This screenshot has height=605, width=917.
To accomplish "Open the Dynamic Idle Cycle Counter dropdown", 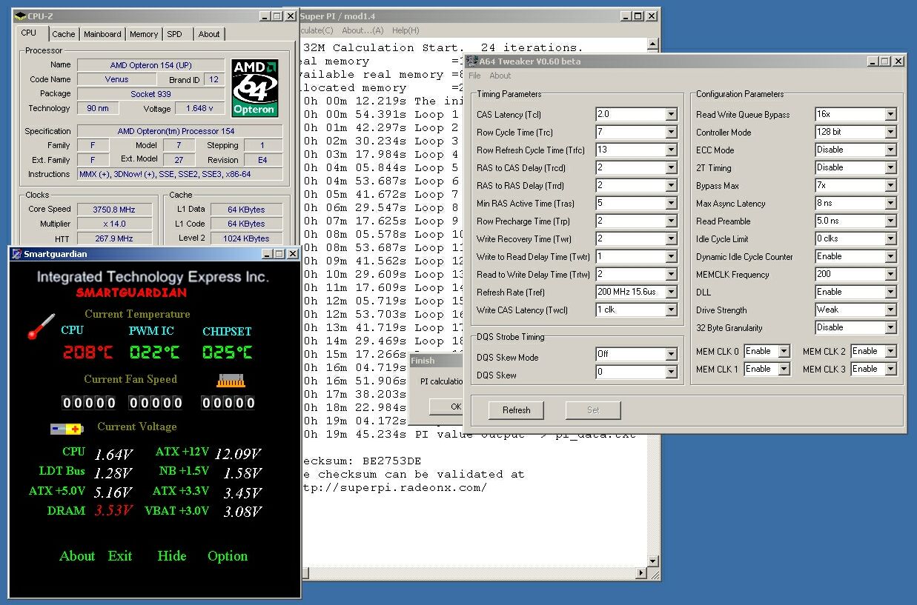I will (x=890, y=257).
